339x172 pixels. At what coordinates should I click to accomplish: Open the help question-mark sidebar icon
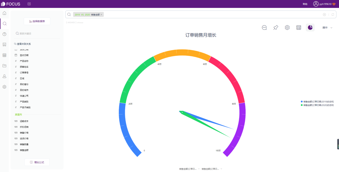[x=5, y=34]
